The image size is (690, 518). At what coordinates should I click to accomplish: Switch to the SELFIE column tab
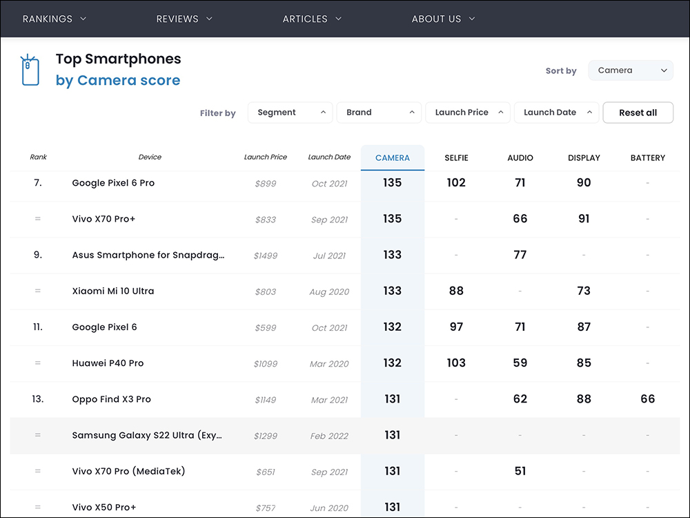(456, 157)
